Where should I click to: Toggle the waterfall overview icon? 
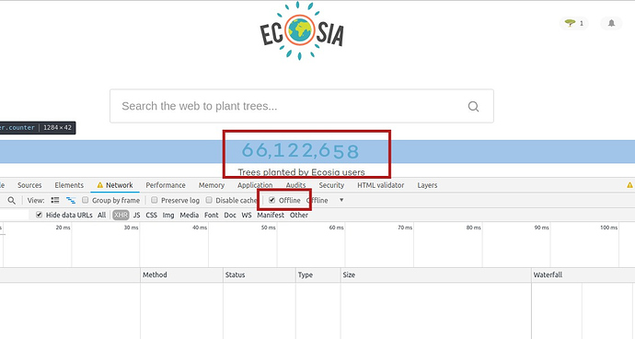pos(71,200)
